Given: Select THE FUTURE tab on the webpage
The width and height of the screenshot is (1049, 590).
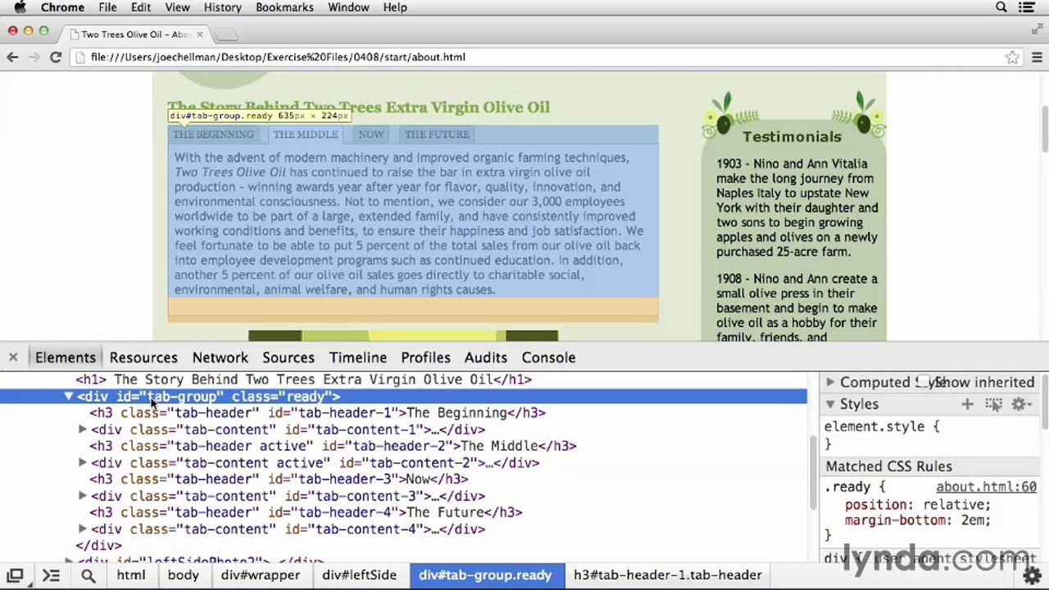Looking at the screenshot, I should (x=437, y=134).
